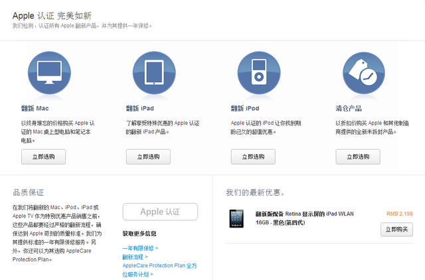This screenshot has height=280, width=425.
Task: Click the refurbished iPad tablet icon
Action: (154, 73)
